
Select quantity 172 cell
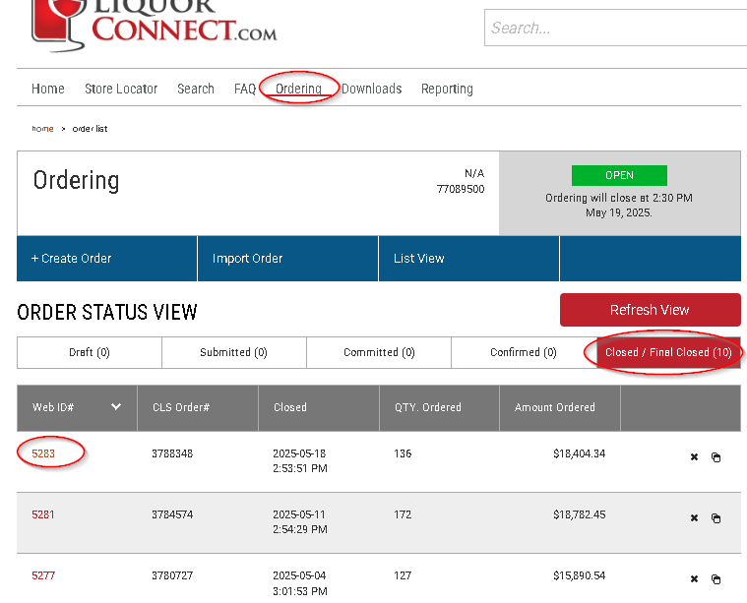403,514
